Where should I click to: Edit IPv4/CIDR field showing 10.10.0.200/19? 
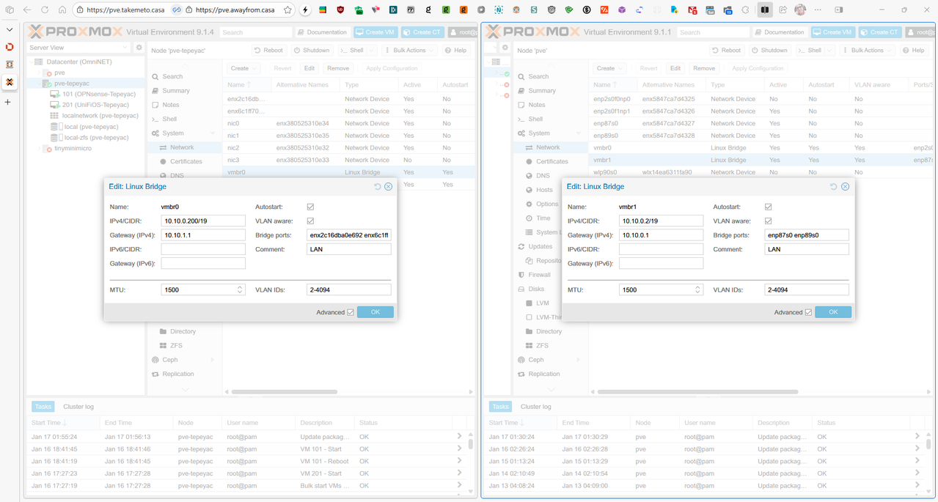(x=203, y=221)
